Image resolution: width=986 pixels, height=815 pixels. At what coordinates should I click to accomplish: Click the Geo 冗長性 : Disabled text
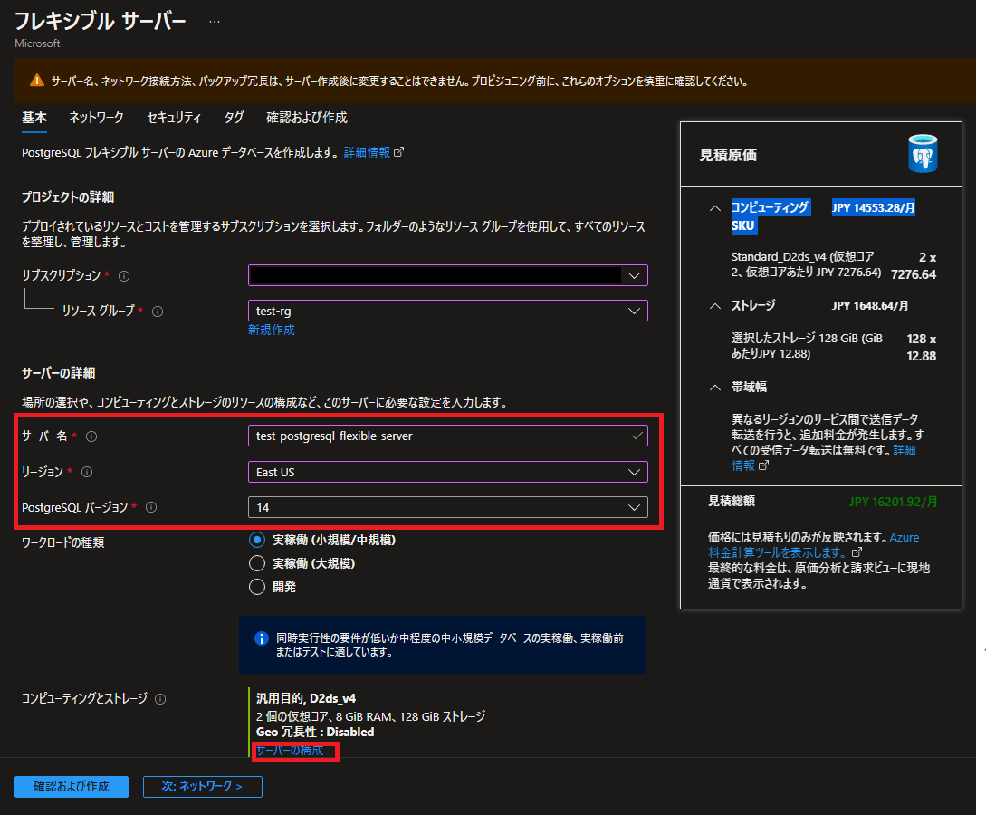point(315,732)
